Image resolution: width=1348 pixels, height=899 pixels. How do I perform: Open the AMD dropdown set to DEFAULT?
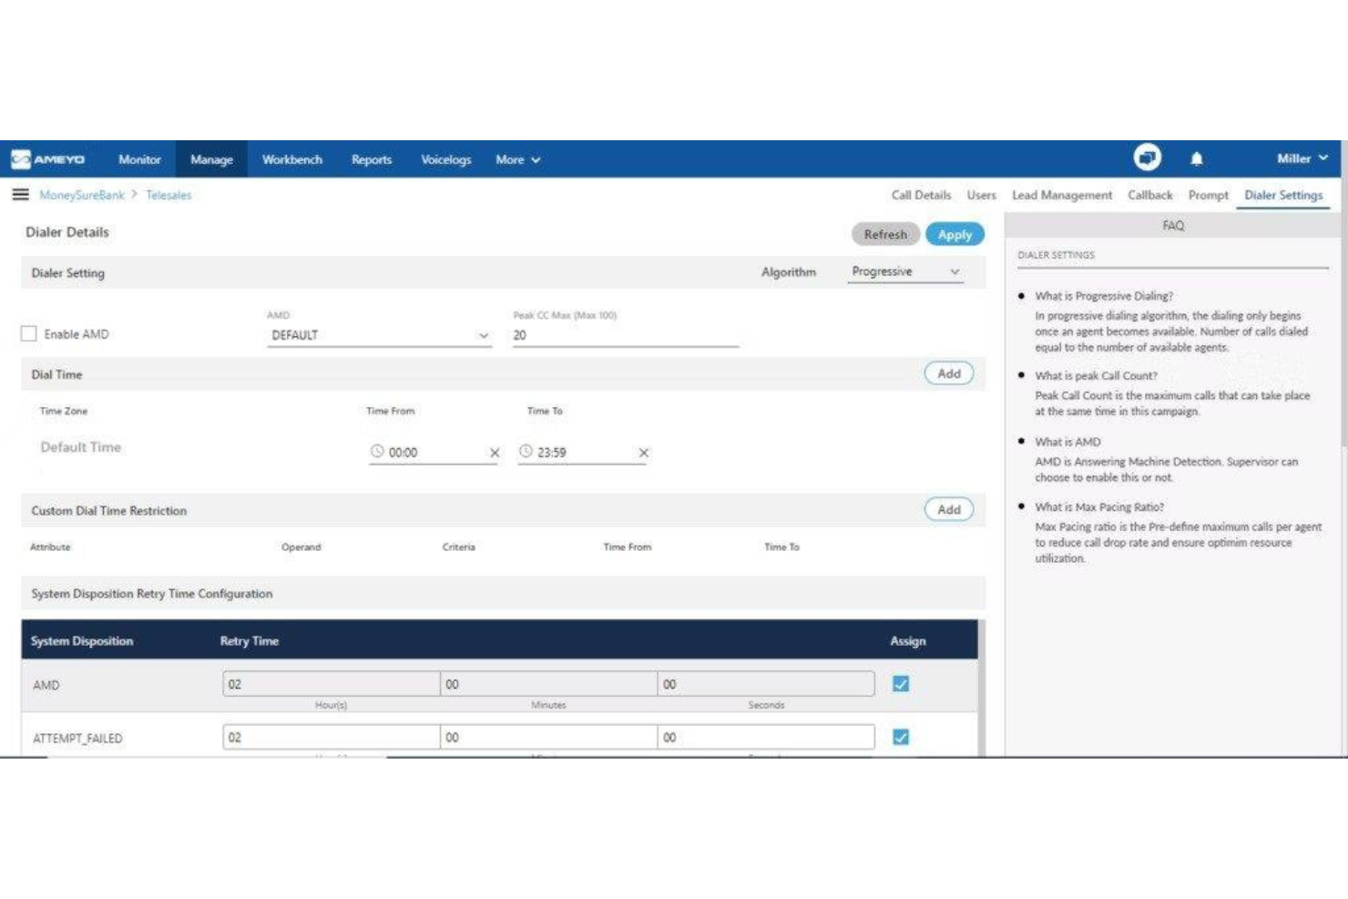pos(380,334)
